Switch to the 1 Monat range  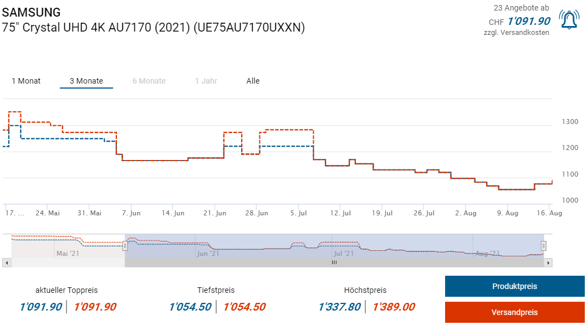click(x=26, y=81)
